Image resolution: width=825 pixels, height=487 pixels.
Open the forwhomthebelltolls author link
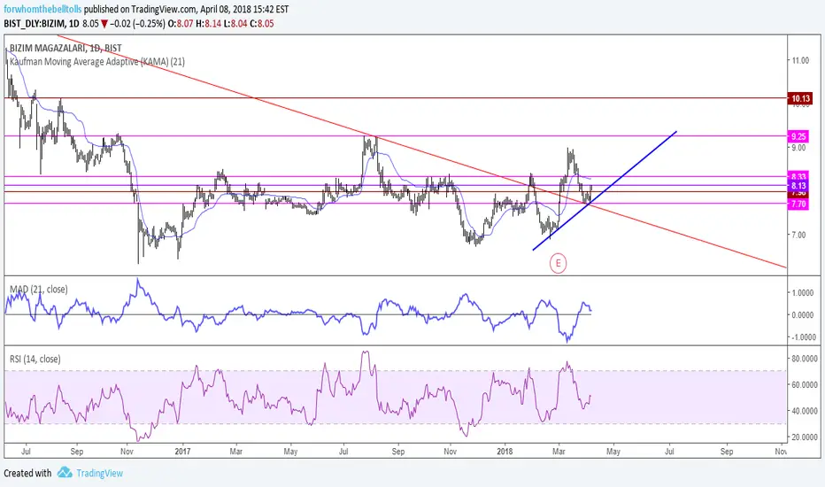42,9
